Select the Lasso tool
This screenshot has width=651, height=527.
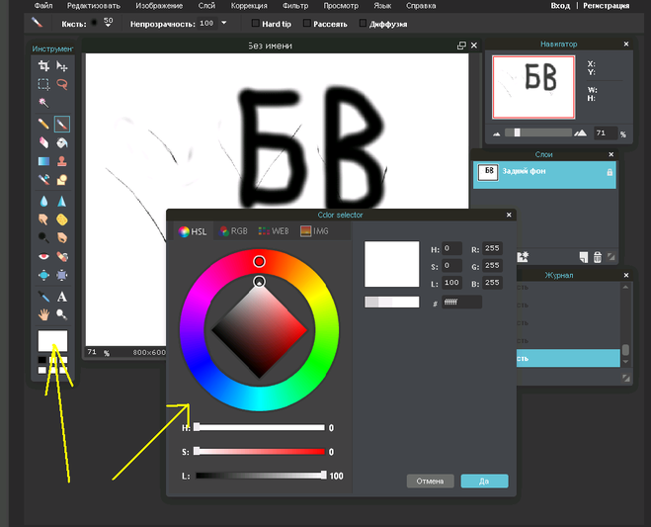[62, 84]
